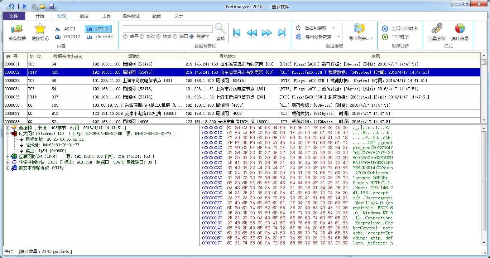The width and height of the screenshot is (490, 258).
Task: Switch to the 配置 tab
Action: [157, 16]
